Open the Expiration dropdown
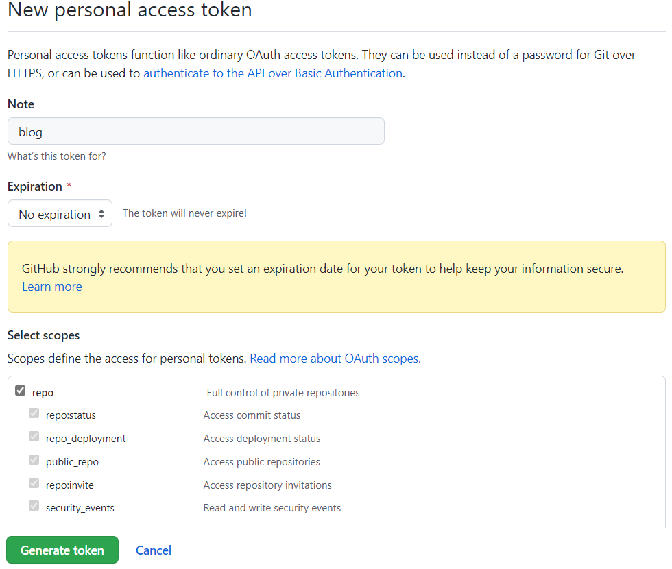This screenshot has height=569, width=672. point(60,213)
